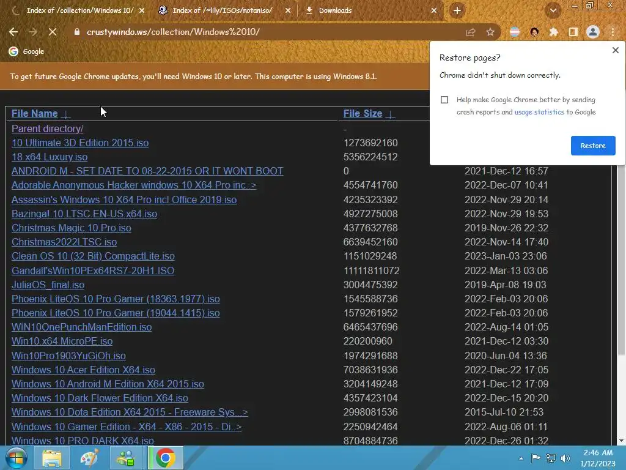Open the Parent directory/ link
Image resolution: width=626 pixels, height=470 pixels.
[48, 129]
